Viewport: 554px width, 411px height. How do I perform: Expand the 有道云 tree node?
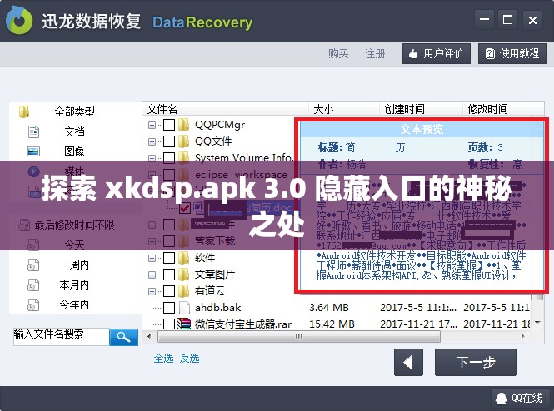[x=152, y=291]
